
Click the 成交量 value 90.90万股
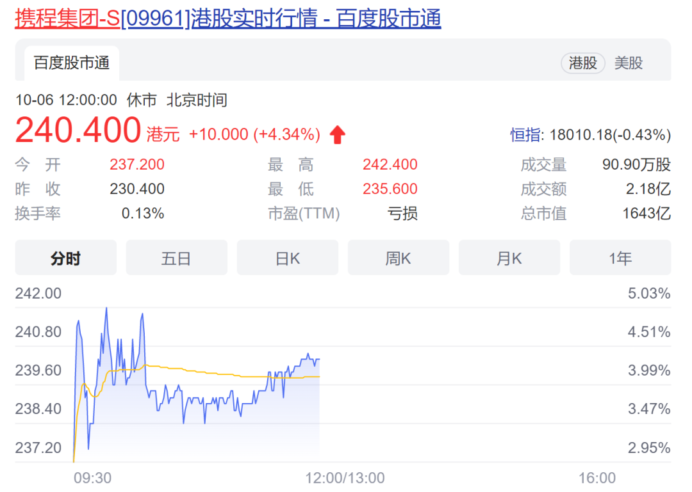coord(636,164)
